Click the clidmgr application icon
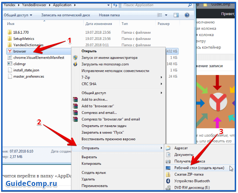Image resolution: width=238 pixels, height=193 pixels. click(x=10, y=64)
